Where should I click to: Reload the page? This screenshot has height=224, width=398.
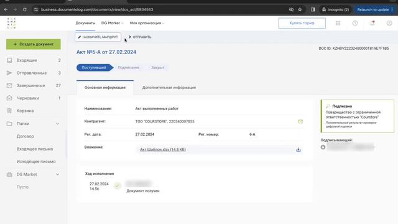[25, 10]
